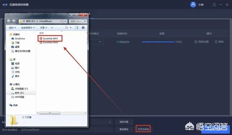Click the 迅捷音频转换器 app logo
The image size is (232, 135).
pyautogui.click(x=5, y=5)
